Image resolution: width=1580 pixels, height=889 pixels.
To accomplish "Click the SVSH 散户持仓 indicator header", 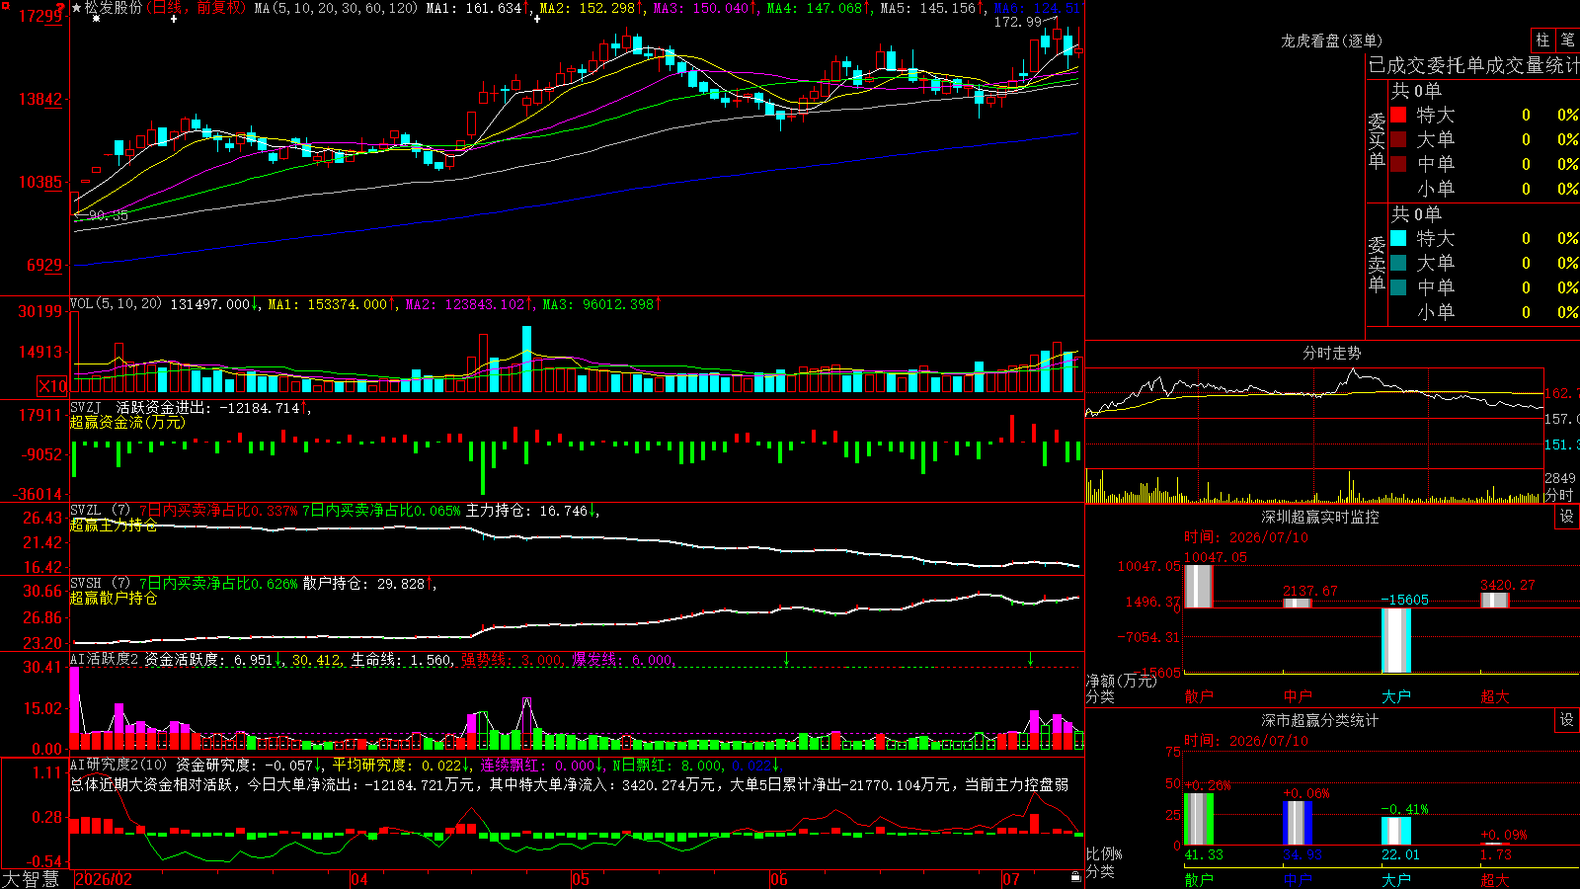I will (253, 584).
